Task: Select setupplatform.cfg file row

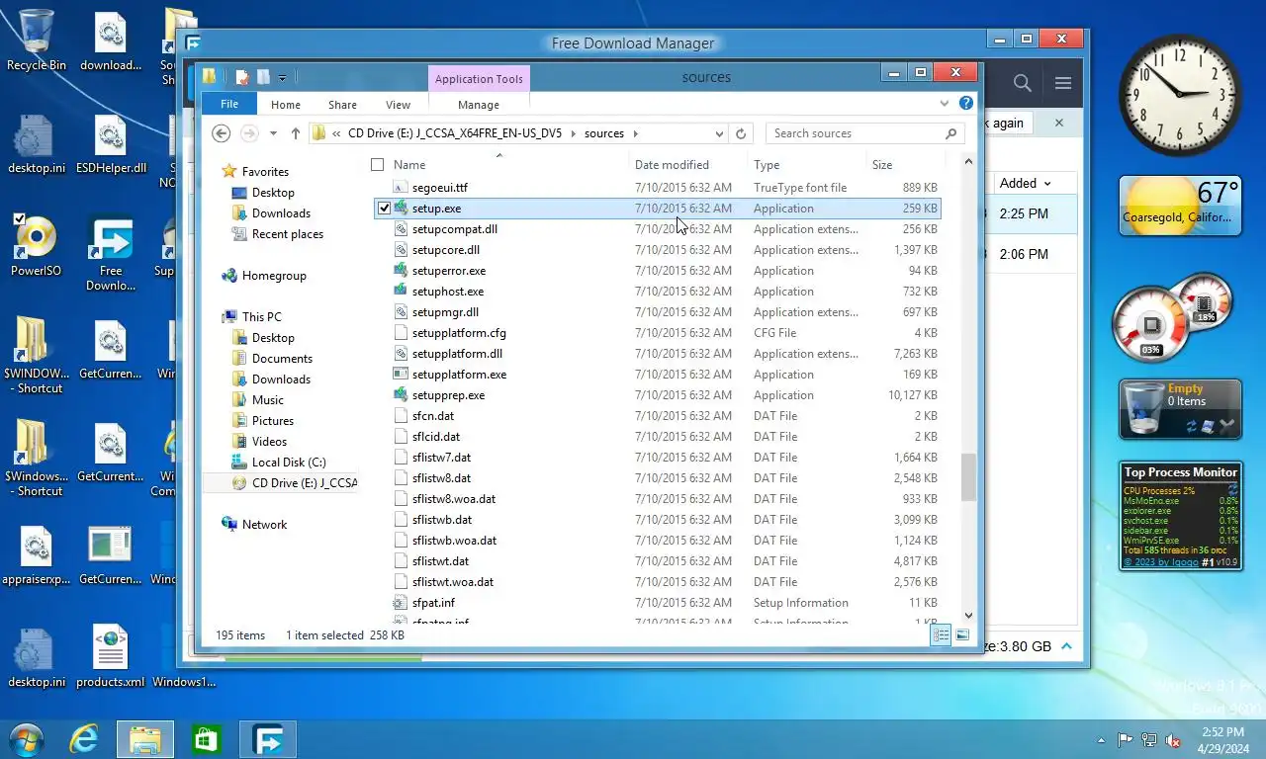Action: tap(658, 333)
